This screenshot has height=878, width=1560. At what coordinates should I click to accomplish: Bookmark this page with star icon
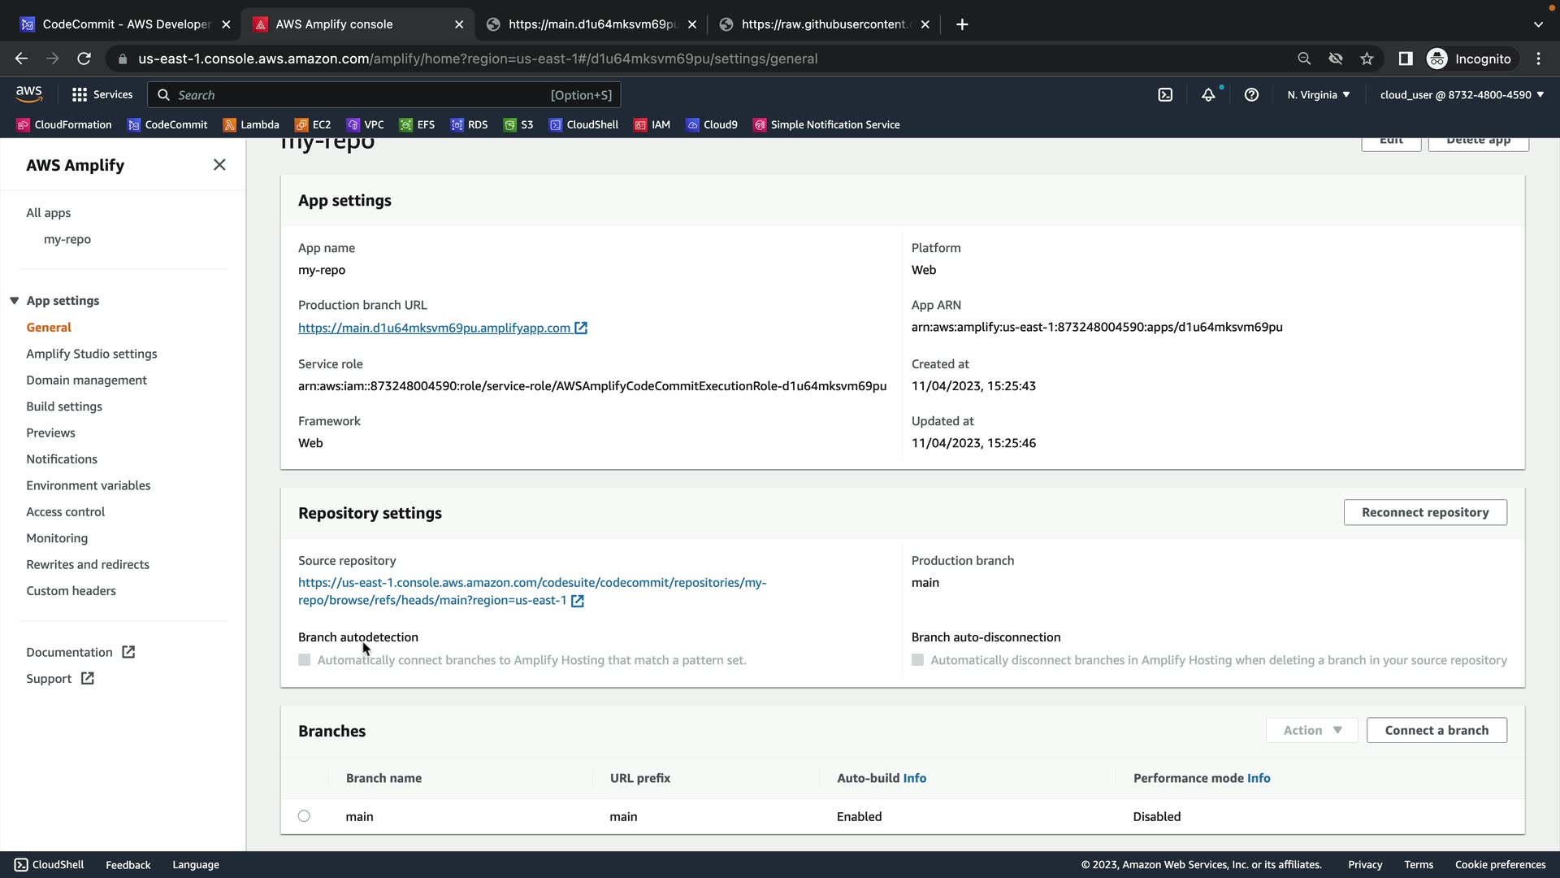[x=1367, y=59]
